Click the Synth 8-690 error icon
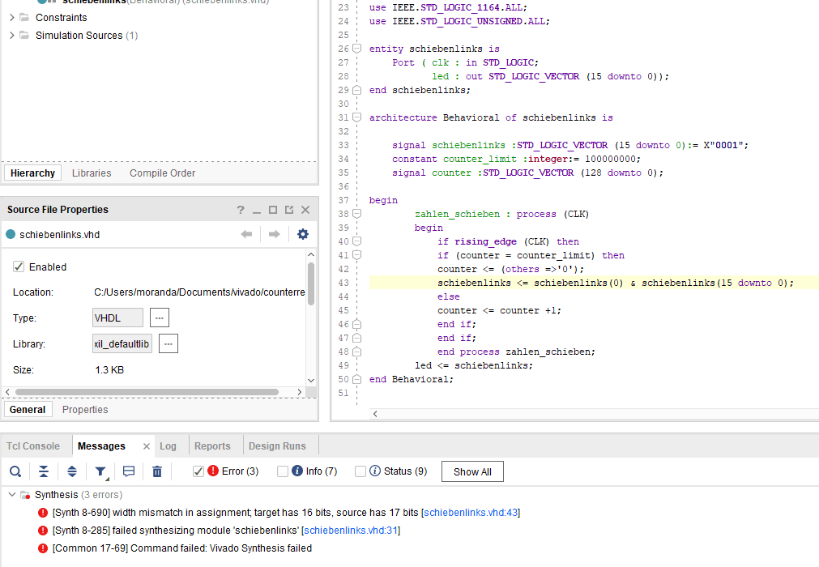The width and height of the screenshot is (819, 567). (43, 513)
